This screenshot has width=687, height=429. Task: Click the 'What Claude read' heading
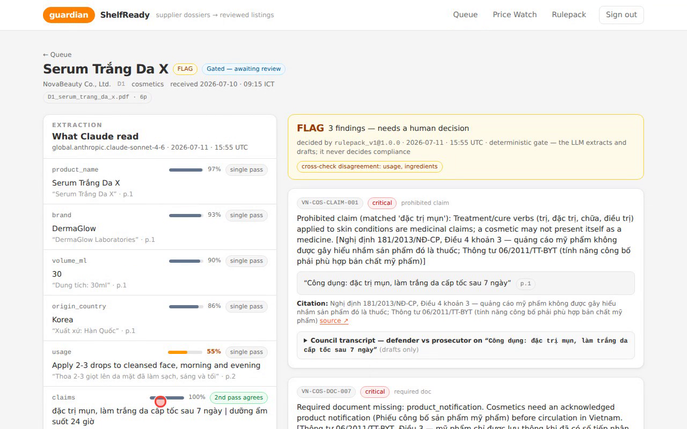[95, 136]
